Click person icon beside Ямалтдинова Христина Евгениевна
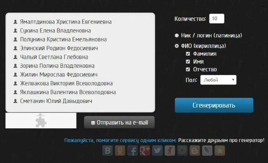This screenshot has height=163, width=268. [x=15, y=22]
